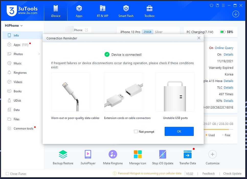Screen dimensions: 247x179
Task: Click the Warranty Expired text
Action: click(x=221, y=68)
